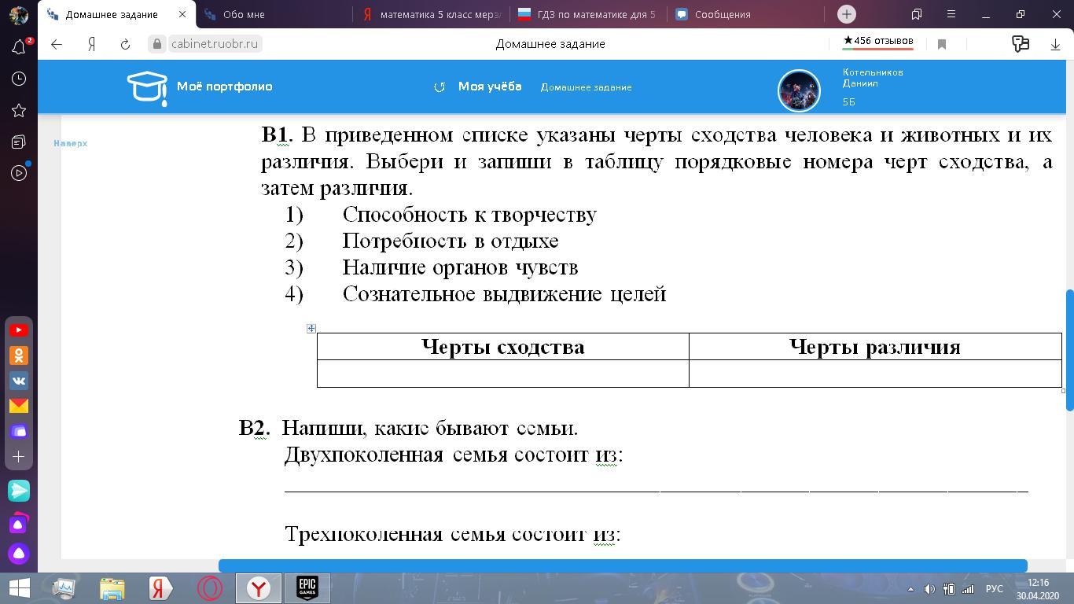Switch to the 'Обо мне' tab
The height and width of the screenshot is (604, 1074).
[x=244, y=14]
